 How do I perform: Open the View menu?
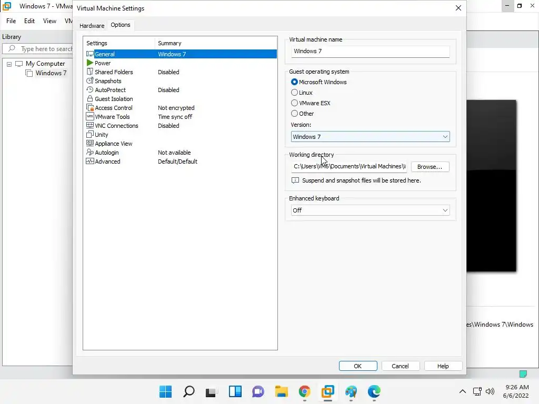[49, 21]
